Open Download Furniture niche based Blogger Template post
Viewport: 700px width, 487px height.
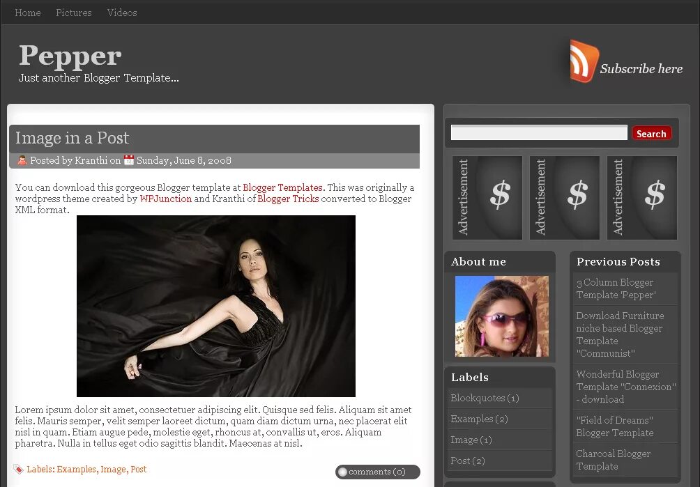[x=620, y=334]
